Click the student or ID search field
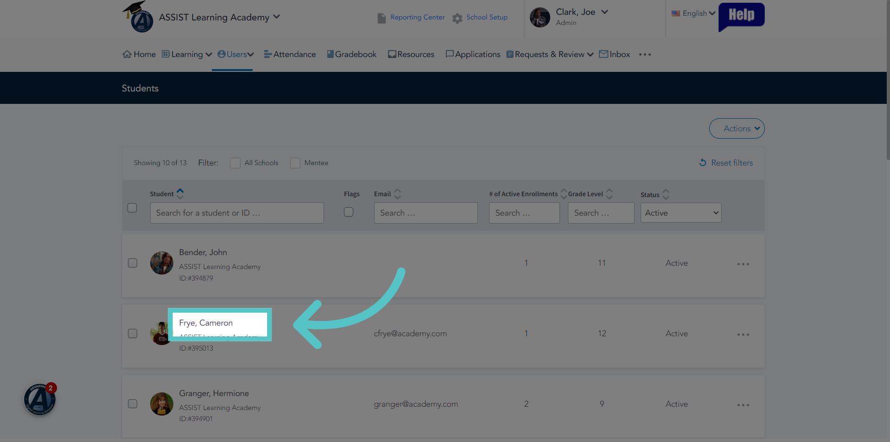This screenshot has height=442, width=890. (x=237, y=213)
